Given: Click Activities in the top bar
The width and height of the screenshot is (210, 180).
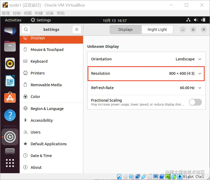Looking at the screenshot, I should [13, 20].
